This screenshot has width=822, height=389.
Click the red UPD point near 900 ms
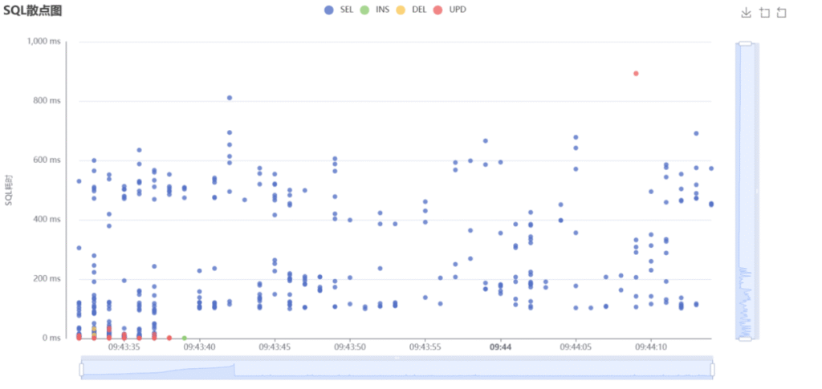[x=636, y=73]
